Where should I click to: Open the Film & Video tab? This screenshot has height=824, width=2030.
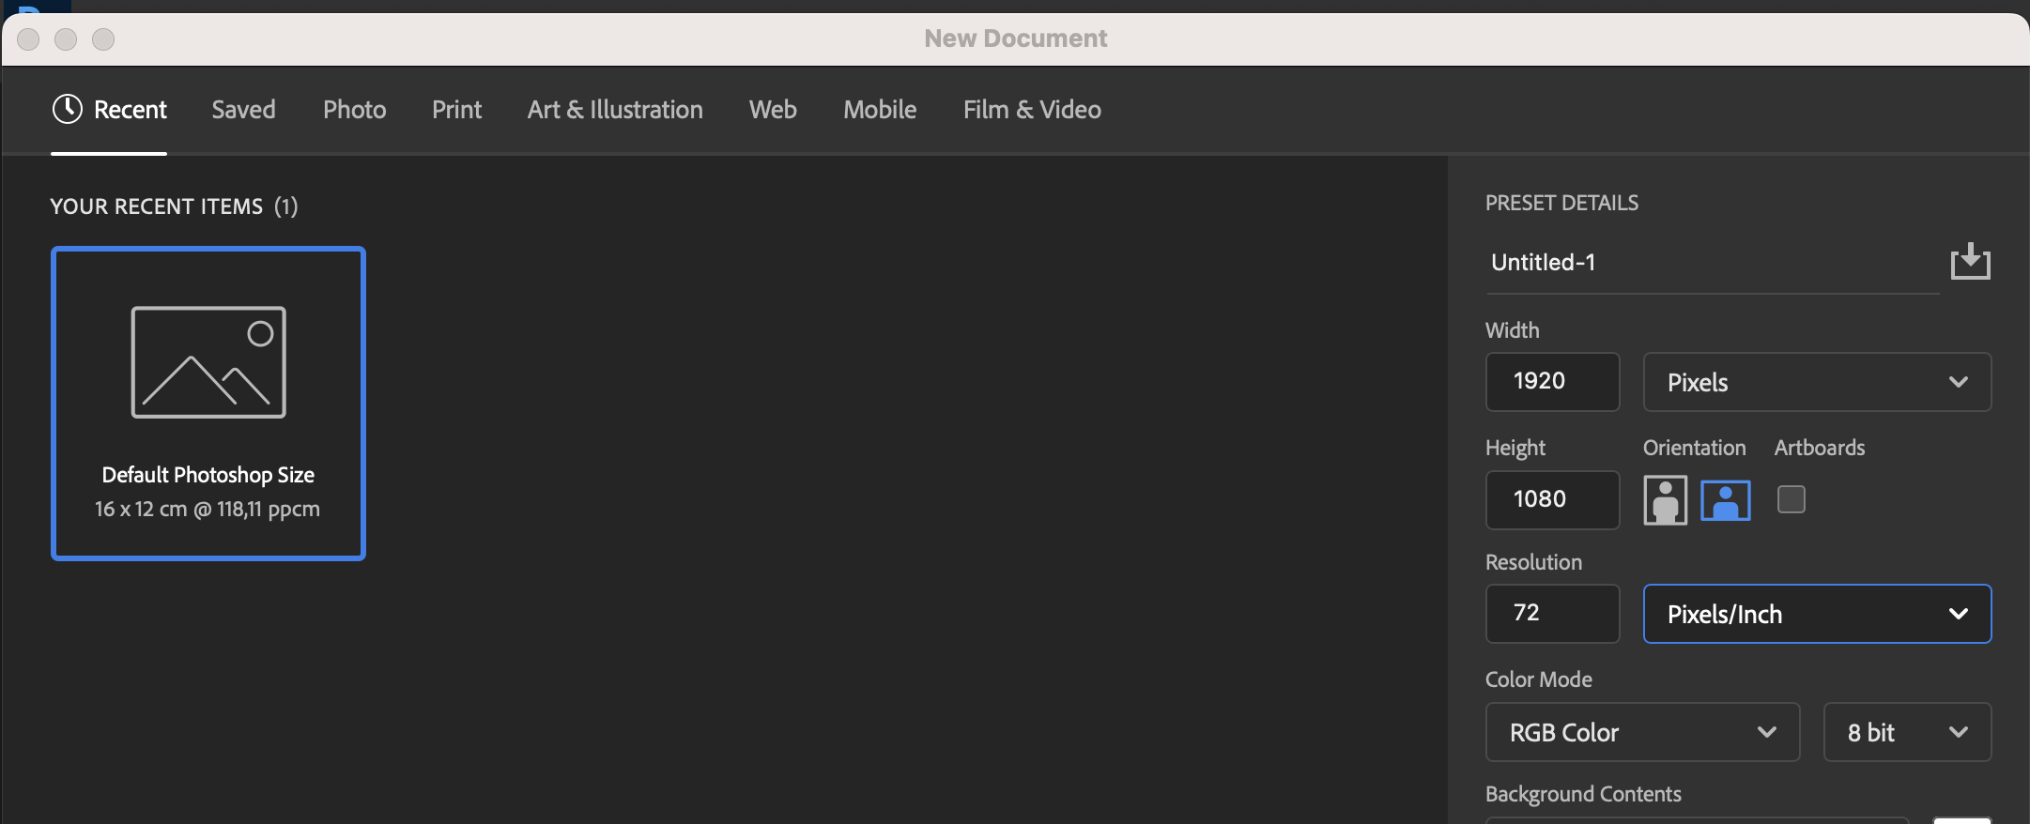tap(1032, 110)
